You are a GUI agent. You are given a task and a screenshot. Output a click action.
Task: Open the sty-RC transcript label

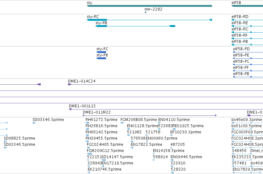(93, 17)
